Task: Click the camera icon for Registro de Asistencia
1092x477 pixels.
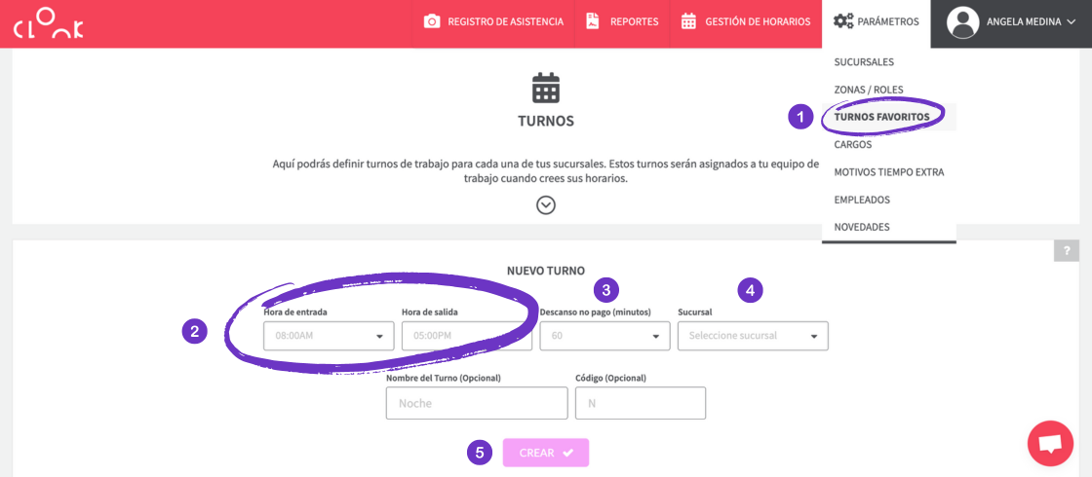Action: coord(432,21)
